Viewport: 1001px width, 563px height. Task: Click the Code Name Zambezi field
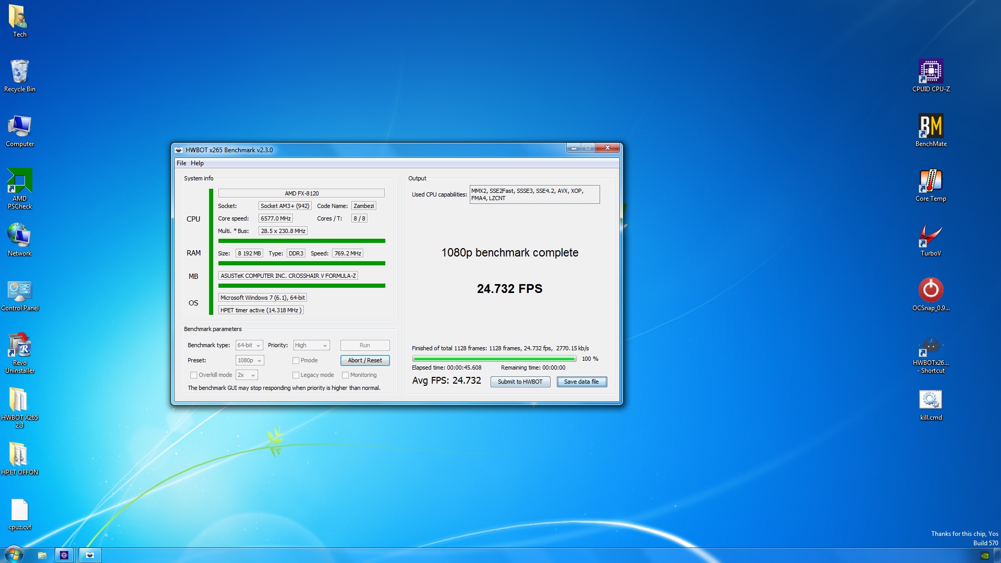[364, 206]
